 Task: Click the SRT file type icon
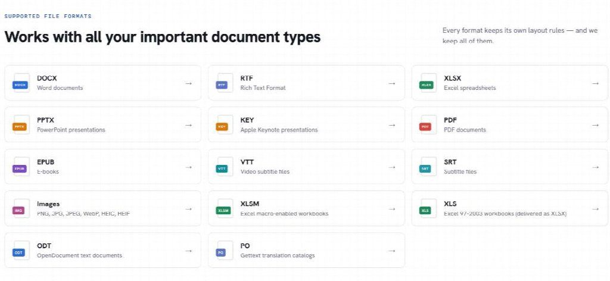coord(428,167)
